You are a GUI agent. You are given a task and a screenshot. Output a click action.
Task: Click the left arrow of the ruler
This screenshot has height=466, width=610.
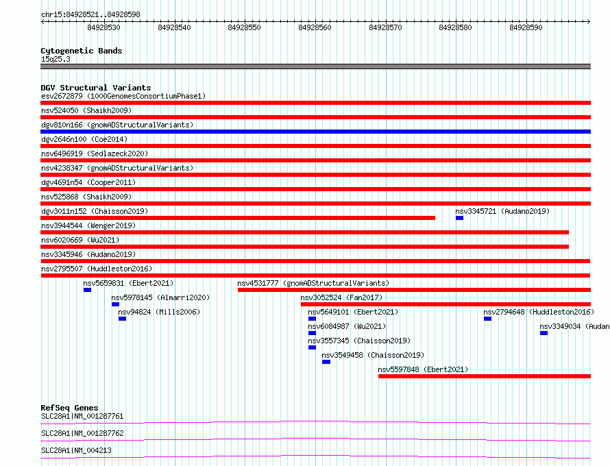click(42, 21)
